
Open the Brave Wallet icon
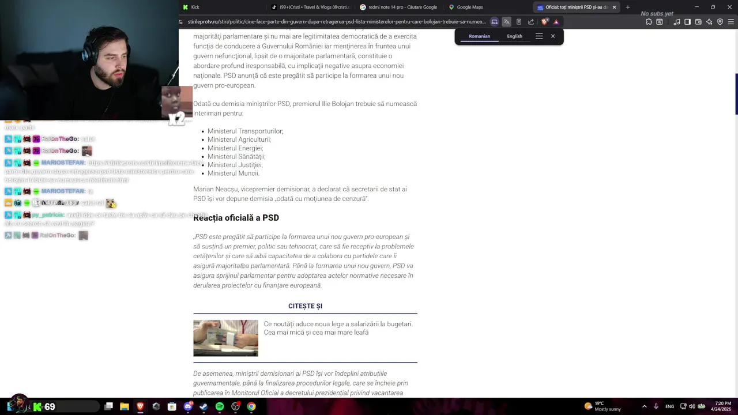[x=698, y=21]
